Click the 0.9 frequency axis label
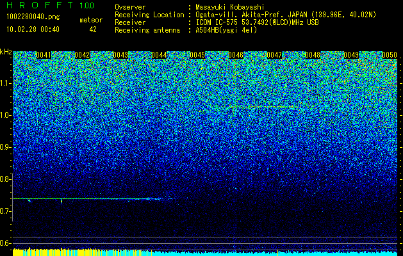Image resolution: width=403 pixels, height=256 pixels. [5, 147]
